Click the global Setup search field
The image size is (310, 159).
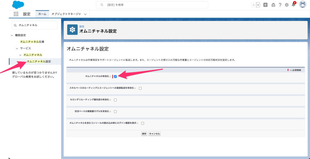[152, 5]
